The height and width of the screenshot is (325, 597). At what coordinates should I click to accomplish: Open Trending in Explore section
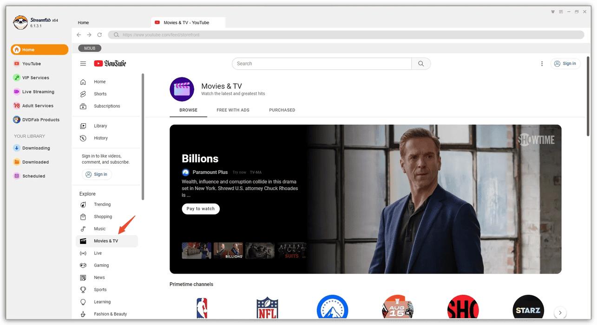coord(107,204)
